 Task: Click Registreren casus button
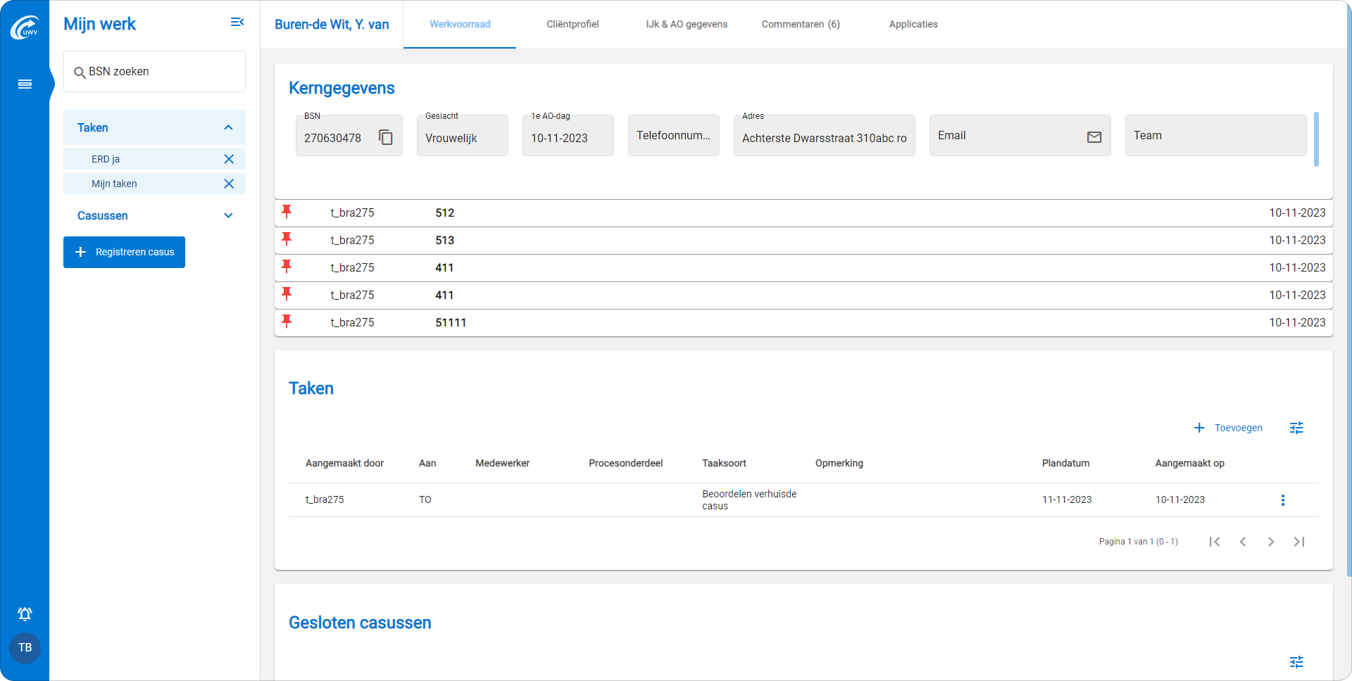coord(124,252)
